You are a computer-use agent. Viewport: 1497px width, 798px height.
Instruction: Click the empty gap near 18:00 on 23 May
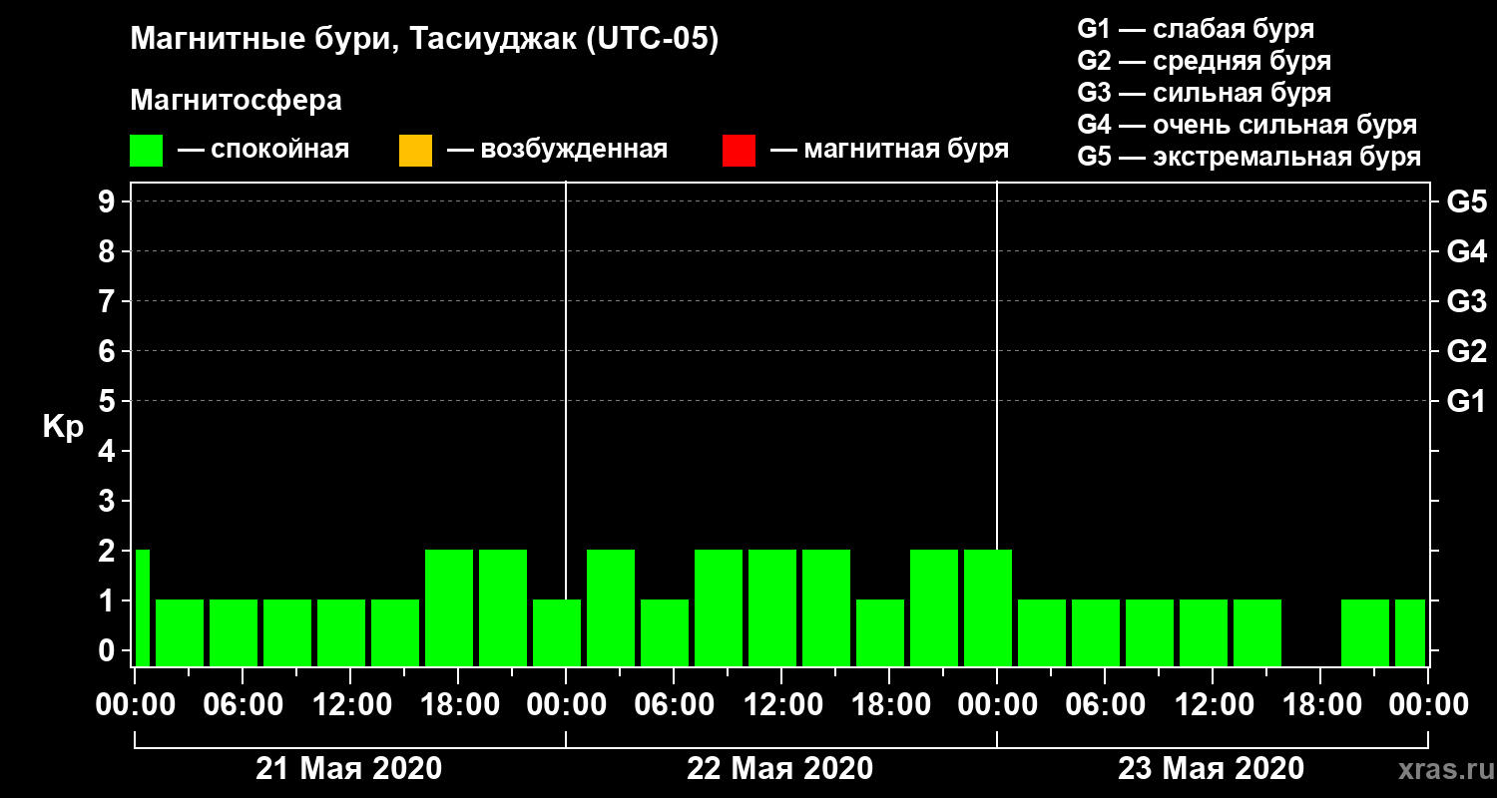point(1311,632)
